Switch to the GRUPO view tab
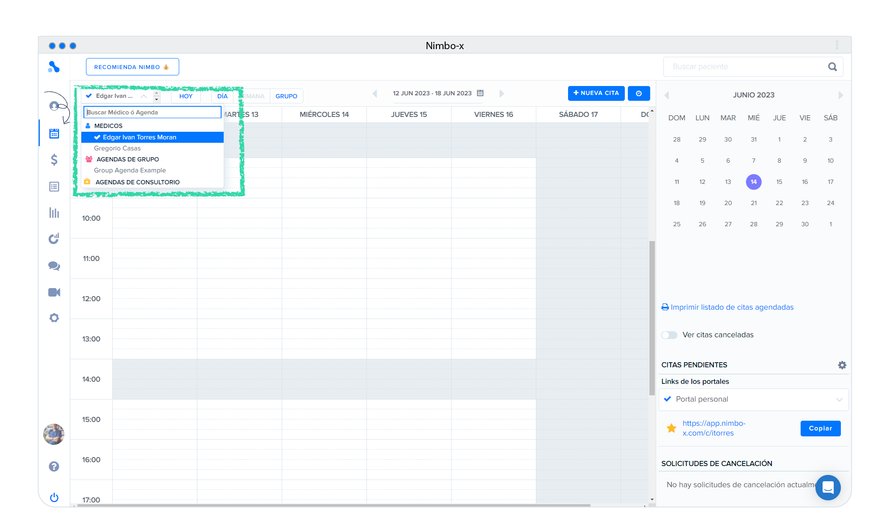The height and width of the screenshot is (530, 890). [286, 96]
